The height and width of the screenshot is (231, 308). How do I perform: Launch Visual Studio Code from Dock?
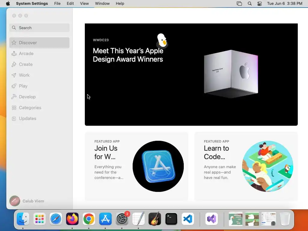[188, 219]
